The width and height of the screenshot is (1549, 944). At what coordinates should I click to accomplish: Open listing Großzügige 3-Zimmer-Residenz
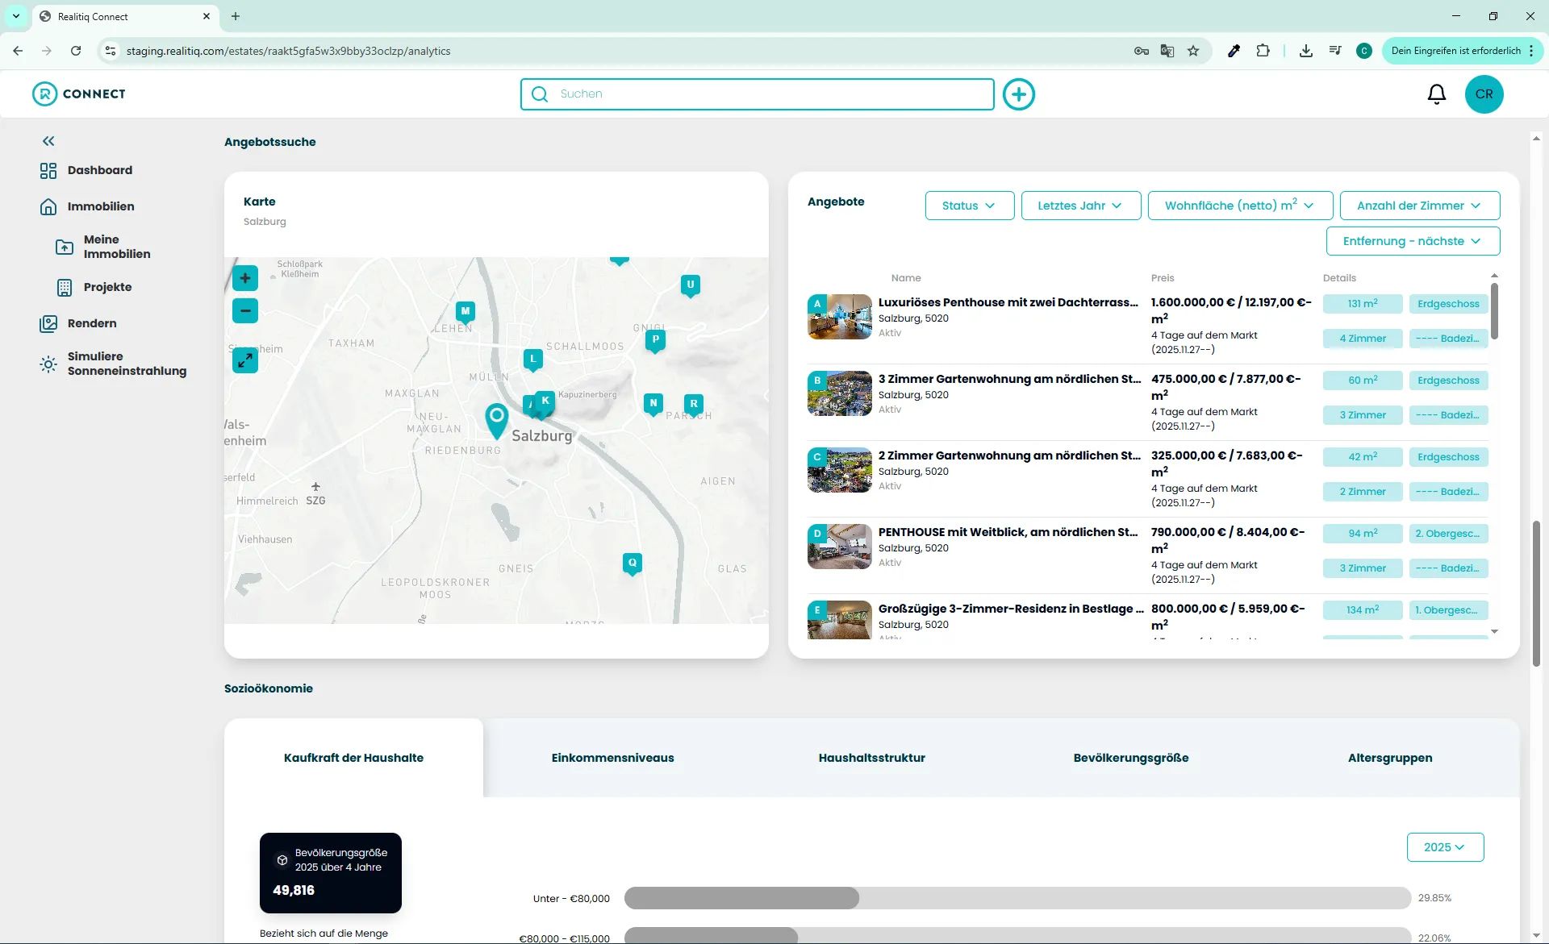(x=1011, y=609)
